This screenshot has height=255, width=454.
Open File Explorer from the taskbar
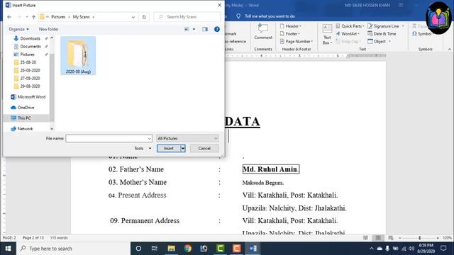[x=172, y=249]
